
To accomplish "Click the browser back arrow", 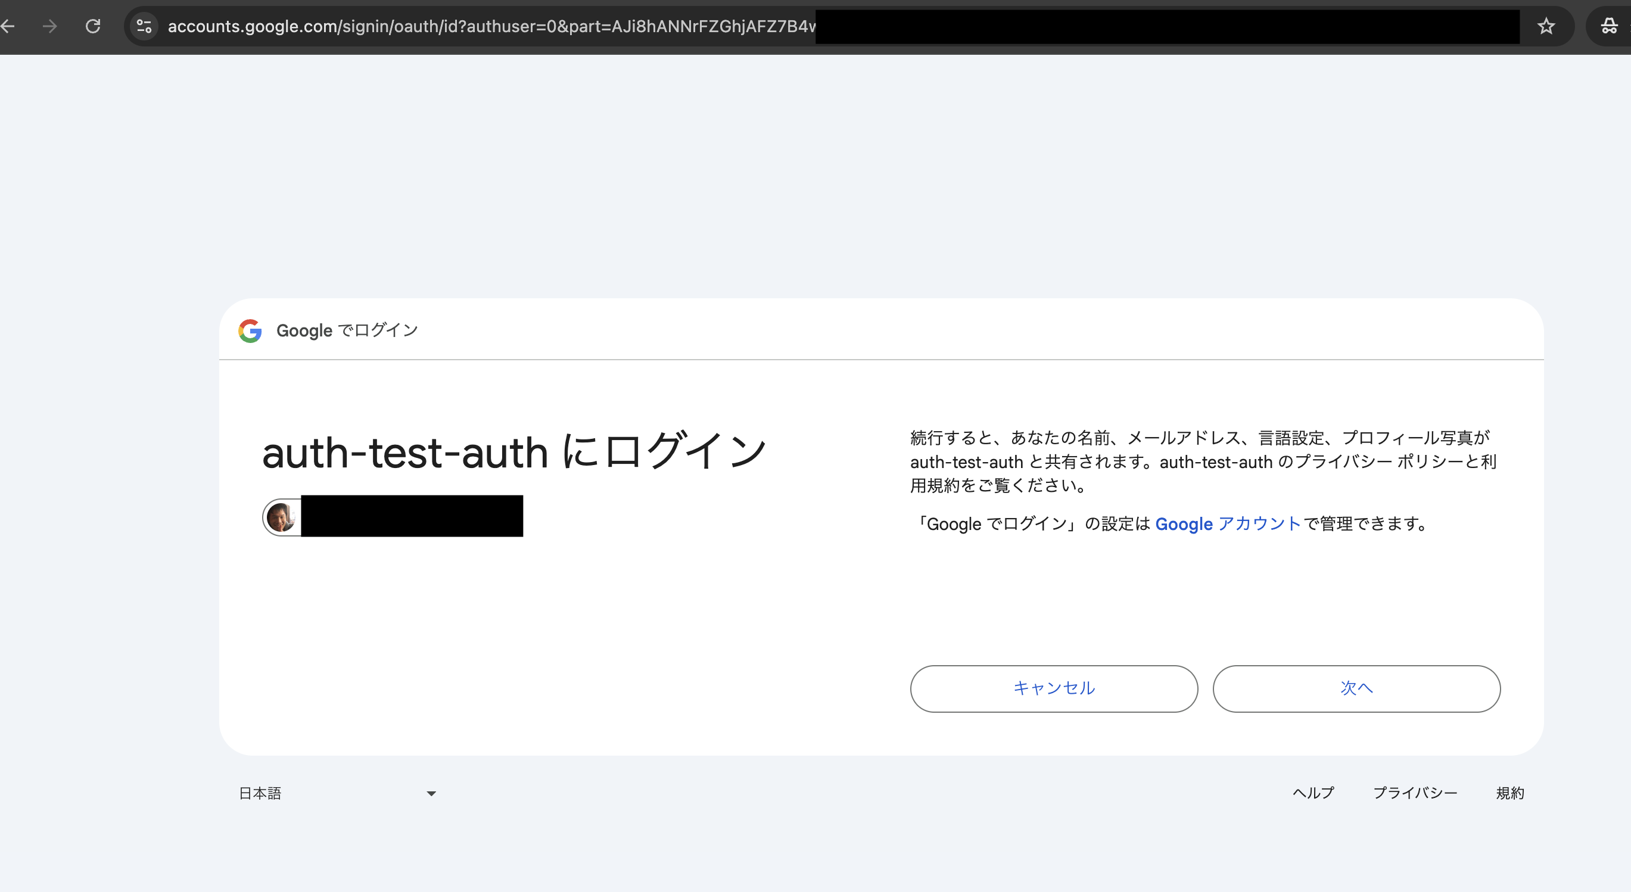I will [8, 26].
